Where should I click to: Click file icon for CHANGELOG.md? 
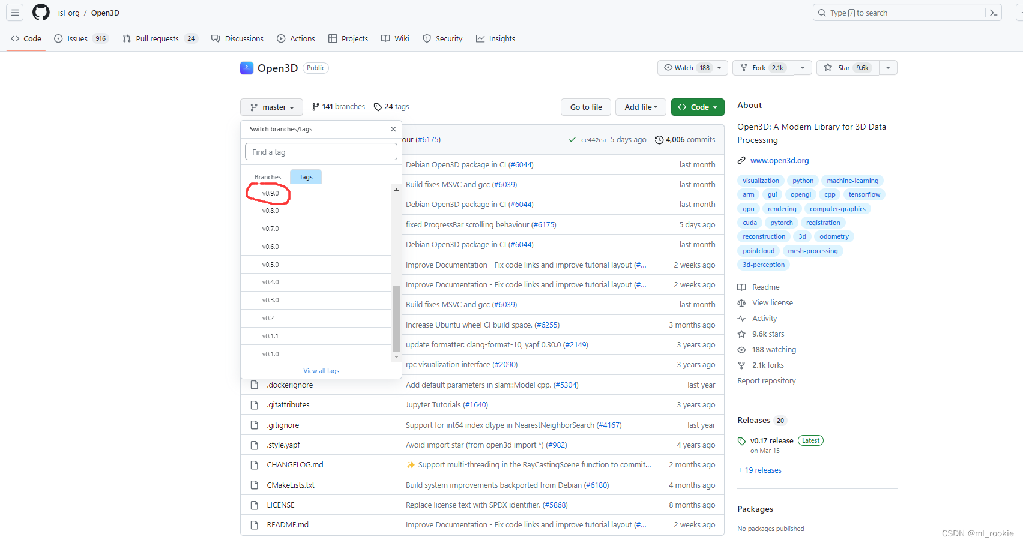tap(255, 465)
